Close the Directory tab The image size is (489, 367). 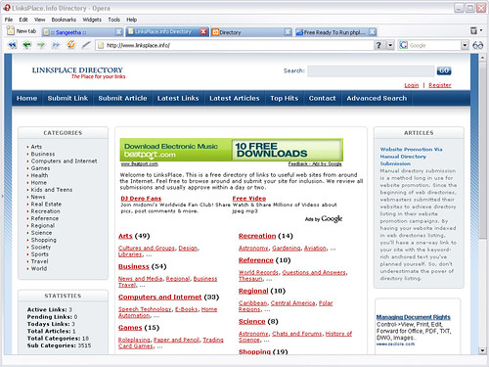[288, 32]
